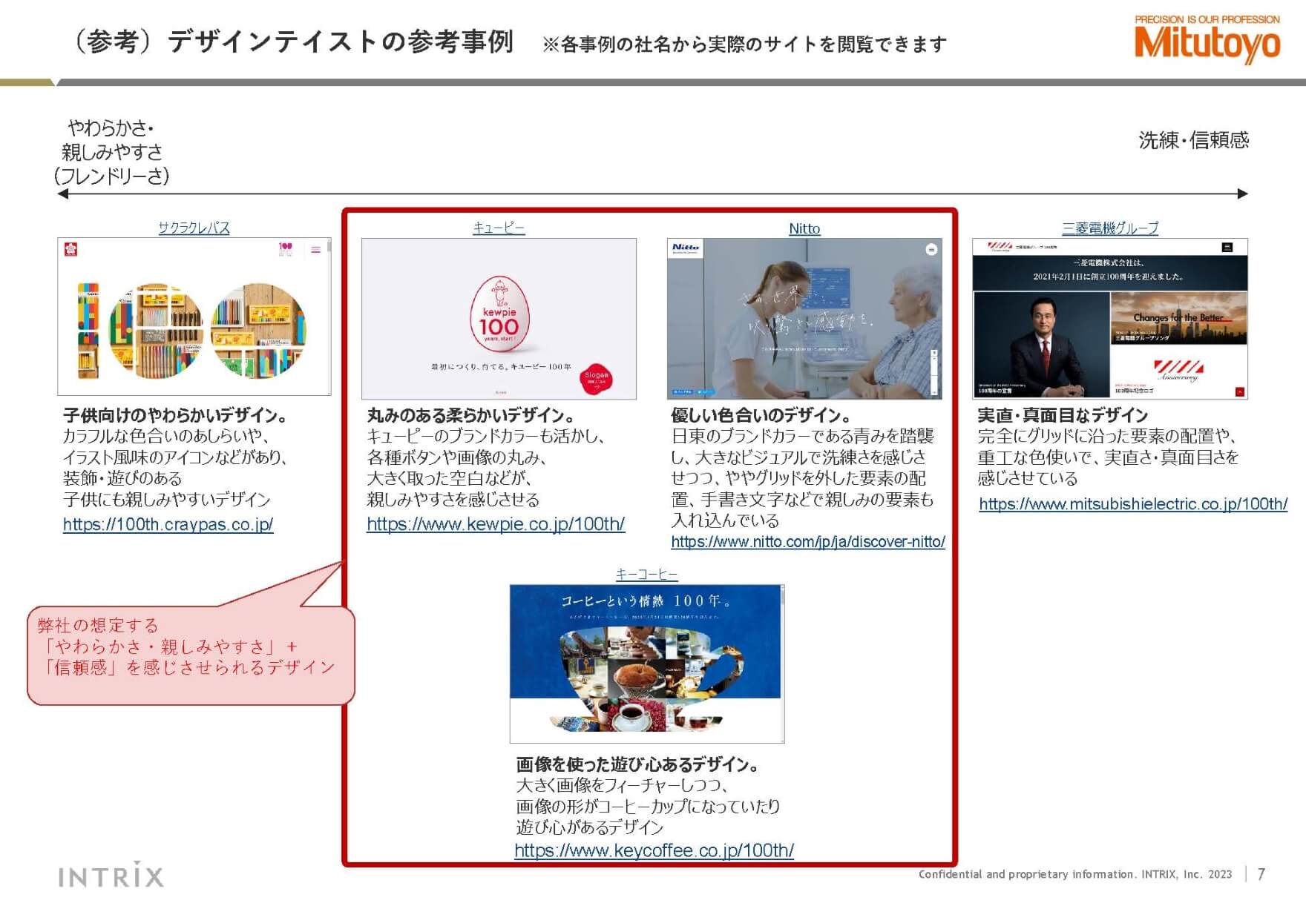Select the Mitsubishi Electric site screenshot thumbnail
The height and width of the screenshot is (903, 1306).
click(1110, 319)
